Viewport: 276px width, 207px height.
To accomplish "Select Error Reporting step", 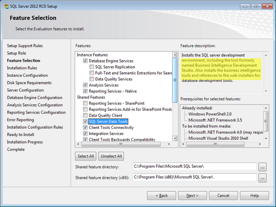I will (x=20, y=120).
